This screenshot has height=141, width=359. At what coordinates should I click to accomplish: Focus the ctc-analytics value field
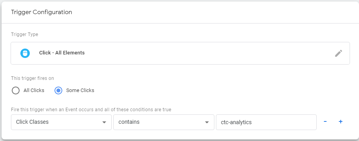tap(266, 122)
